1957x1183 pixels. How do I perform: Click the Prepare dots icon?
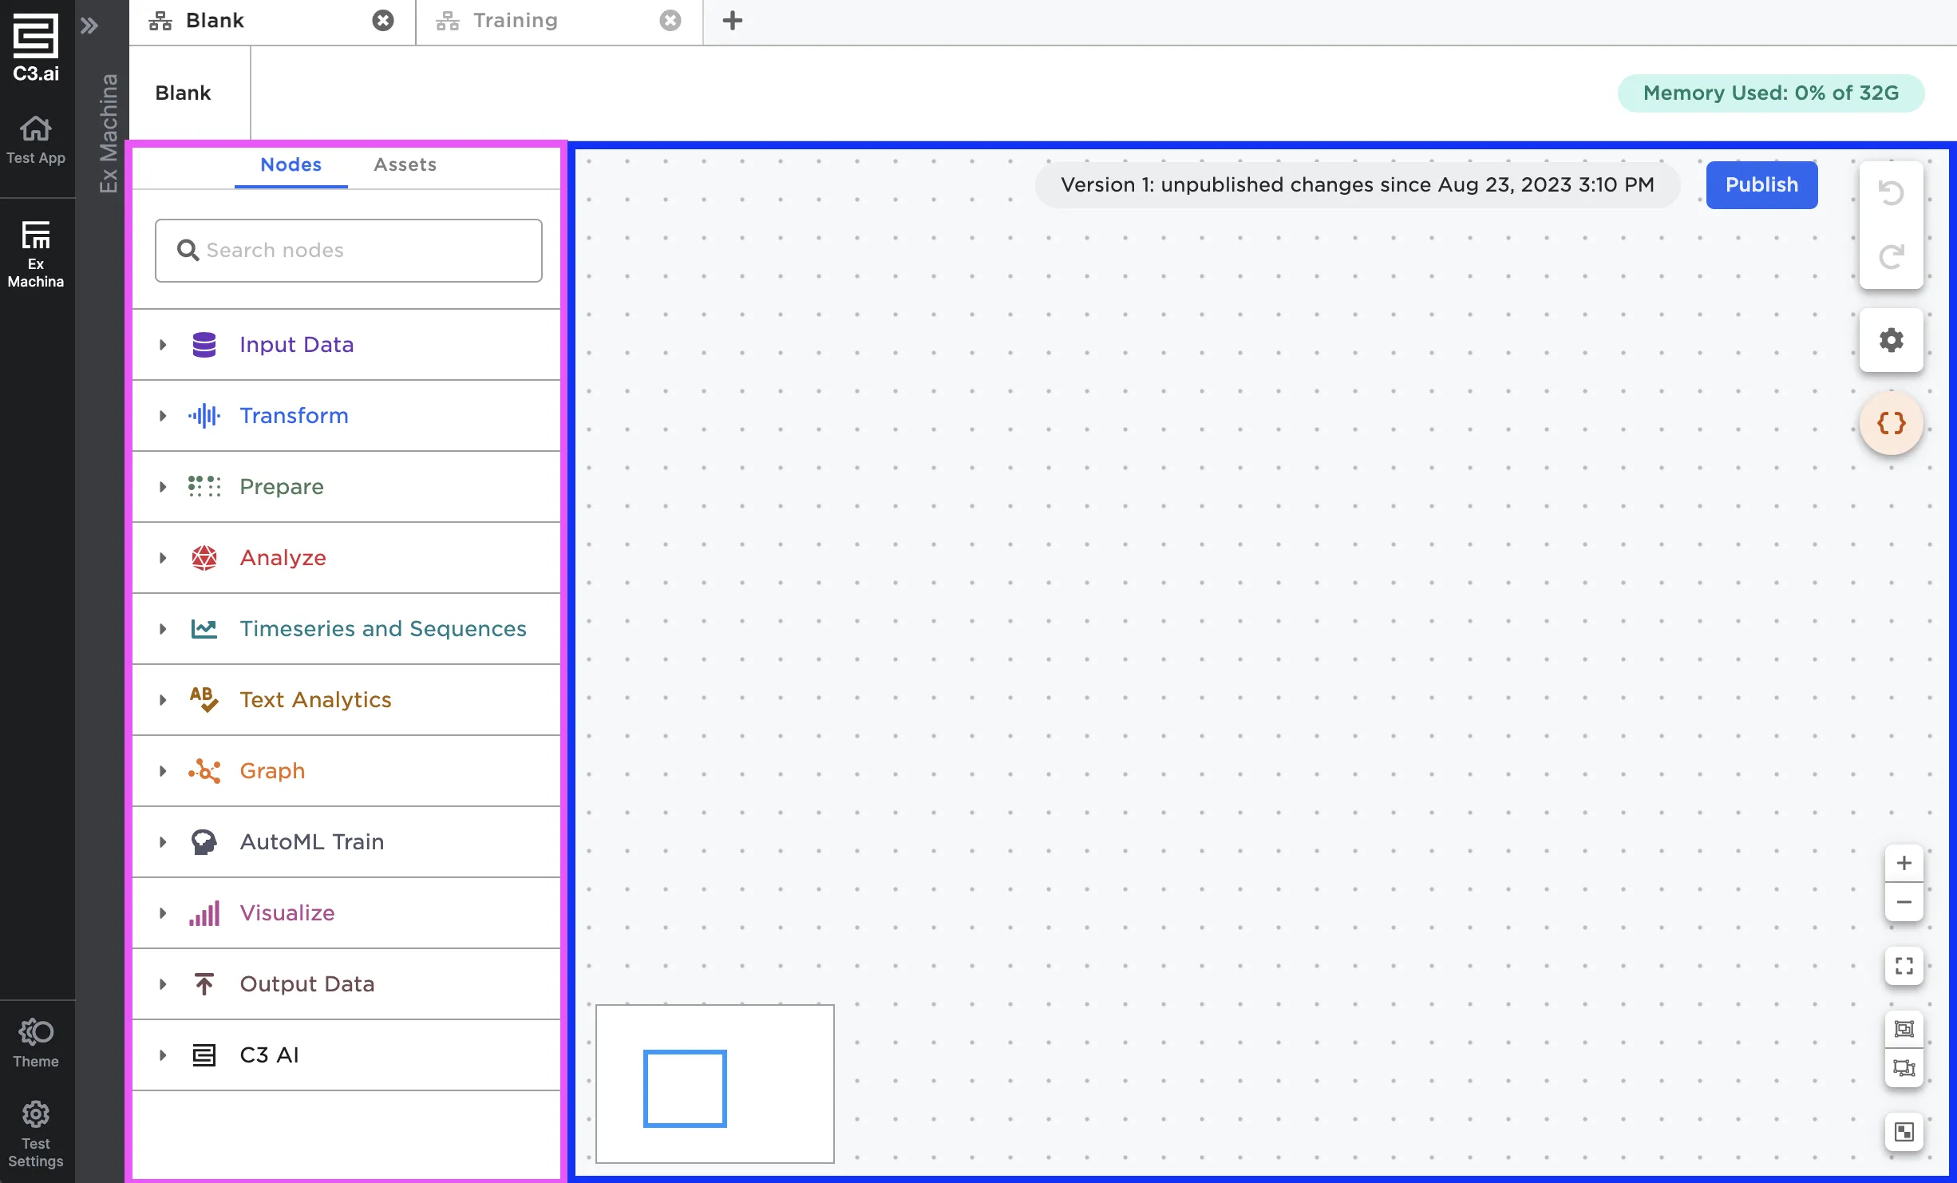click(204, 487)
